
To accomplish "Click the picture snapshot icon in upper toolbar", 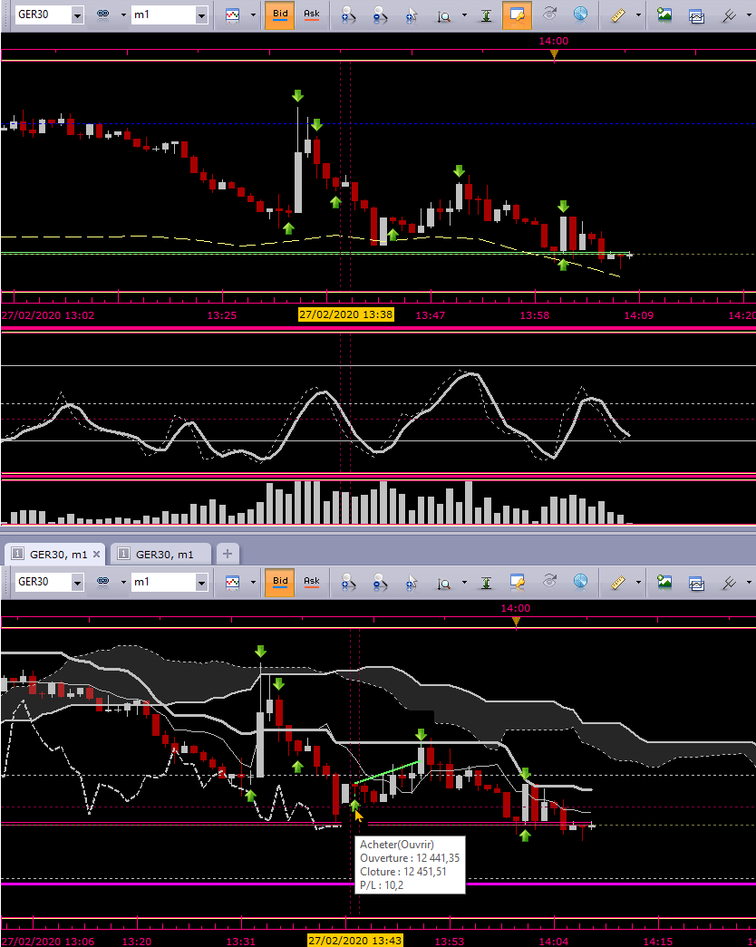I will point(664,15).
